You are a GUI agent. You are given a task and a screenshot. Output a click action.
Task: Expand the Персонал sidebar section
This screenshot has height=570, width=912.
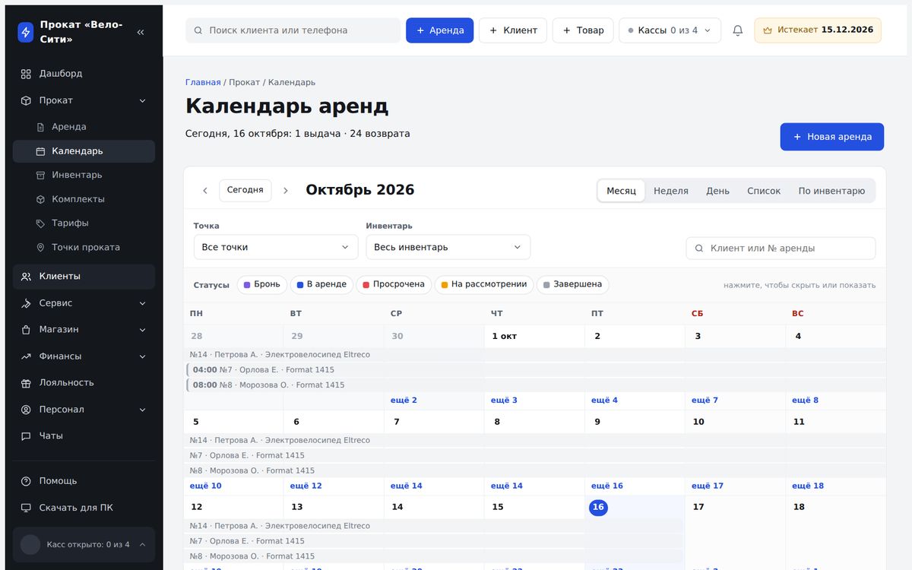[142, 410]
